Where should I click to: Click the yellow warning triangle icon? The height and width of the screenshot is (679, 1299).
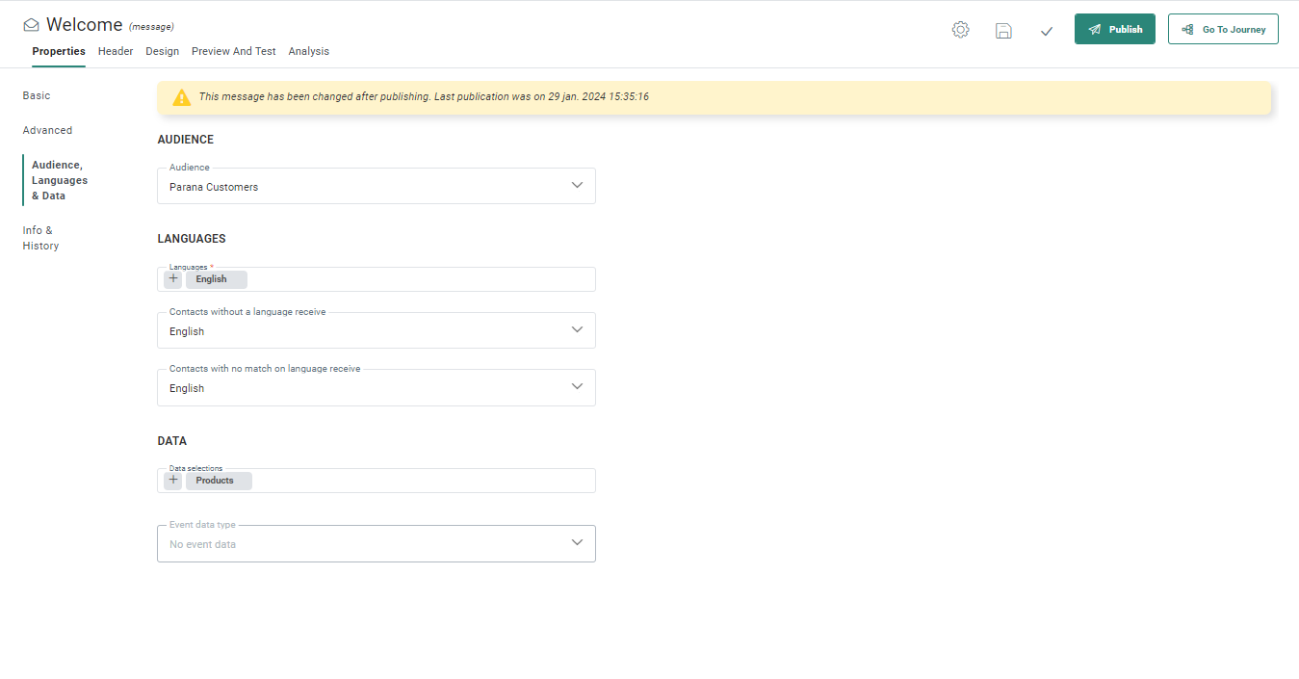pos(182,97)
